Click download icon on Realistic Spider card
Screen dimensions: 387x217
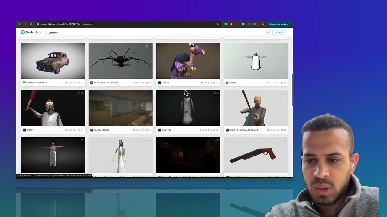point(150,46)
